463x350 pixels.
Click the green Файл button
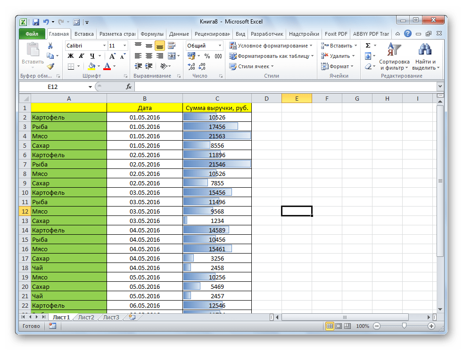[x=32, y=34]
